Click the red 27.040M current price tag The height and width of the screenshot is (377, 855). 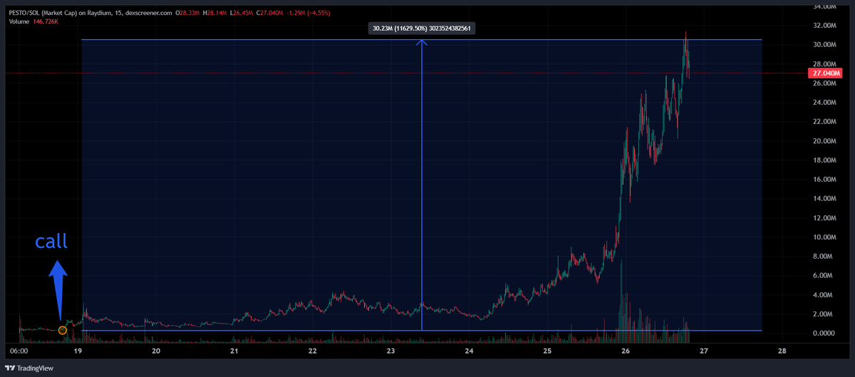click(826, 73)
